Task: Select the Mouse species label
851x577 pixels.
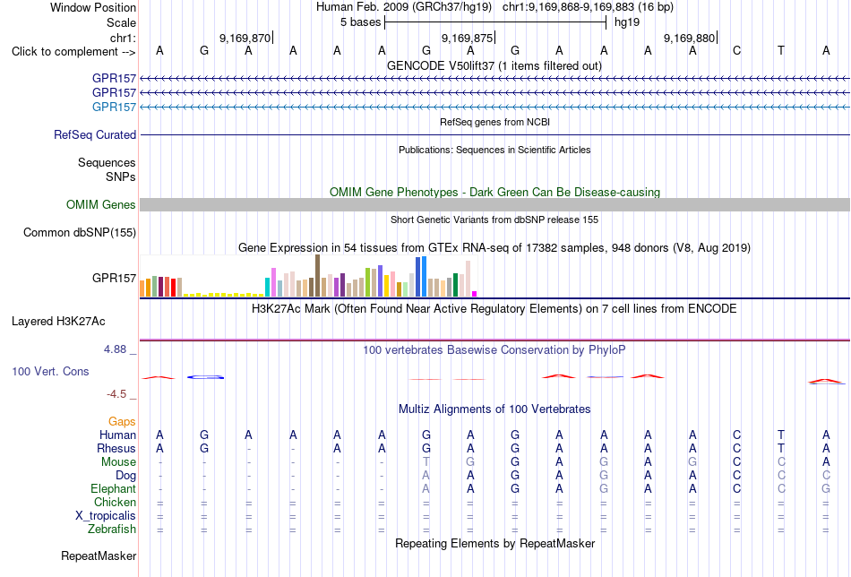Action: [x=118, y=462]
